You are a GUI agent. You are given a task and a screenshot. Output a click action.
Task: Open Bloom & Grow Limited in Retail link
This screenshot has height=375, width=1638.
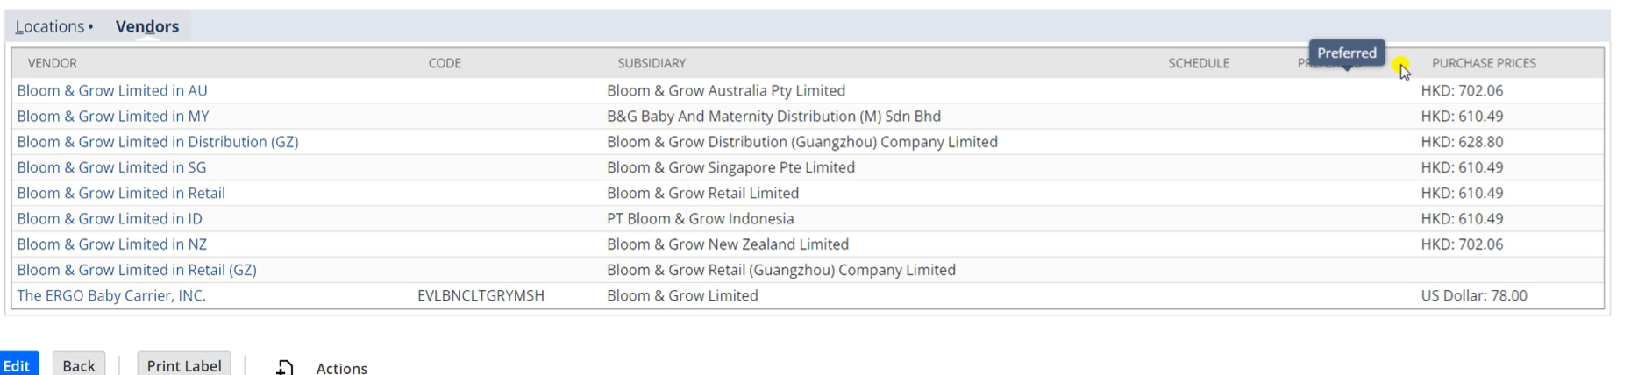point(121,193)
